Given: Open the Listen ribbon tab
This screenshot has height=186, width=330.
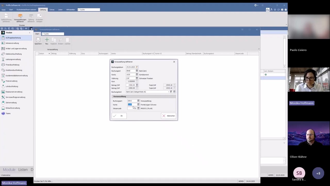Looking at the screenshot, I should [60, 10].
